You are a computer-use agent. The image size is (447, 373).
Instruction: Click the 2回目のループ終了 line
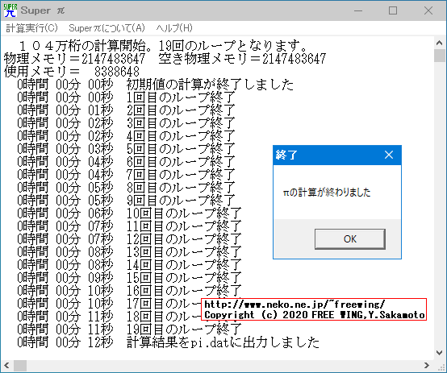pos(126,110)
